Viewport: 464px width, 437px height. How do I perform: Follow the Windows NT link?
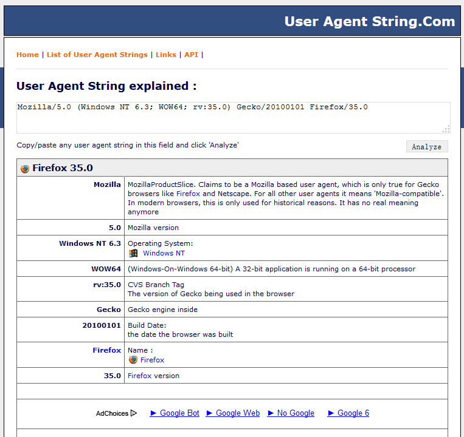[164, 253]
